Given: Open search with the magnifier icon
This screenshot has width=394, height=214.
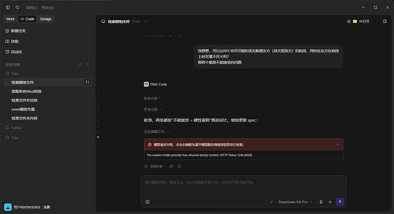Looking at the screenshot, I should pos(17,7).
